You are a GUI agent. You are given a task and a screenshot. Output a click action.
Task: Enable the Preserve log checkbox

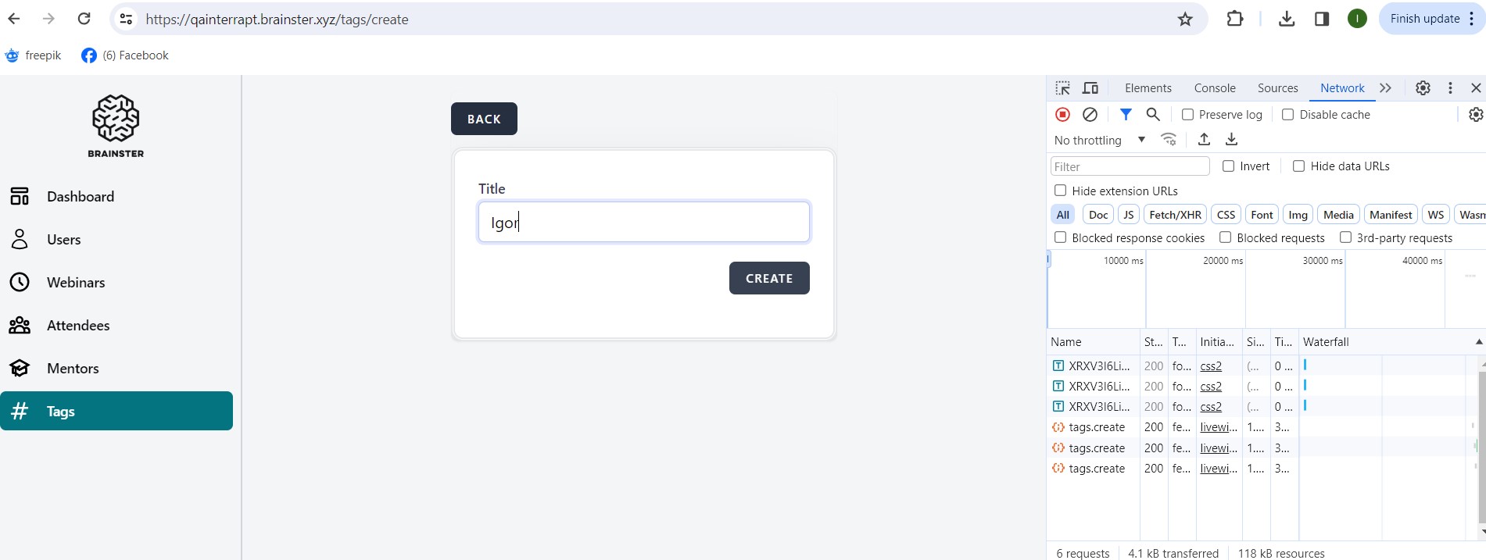[x=1187, y=115]
